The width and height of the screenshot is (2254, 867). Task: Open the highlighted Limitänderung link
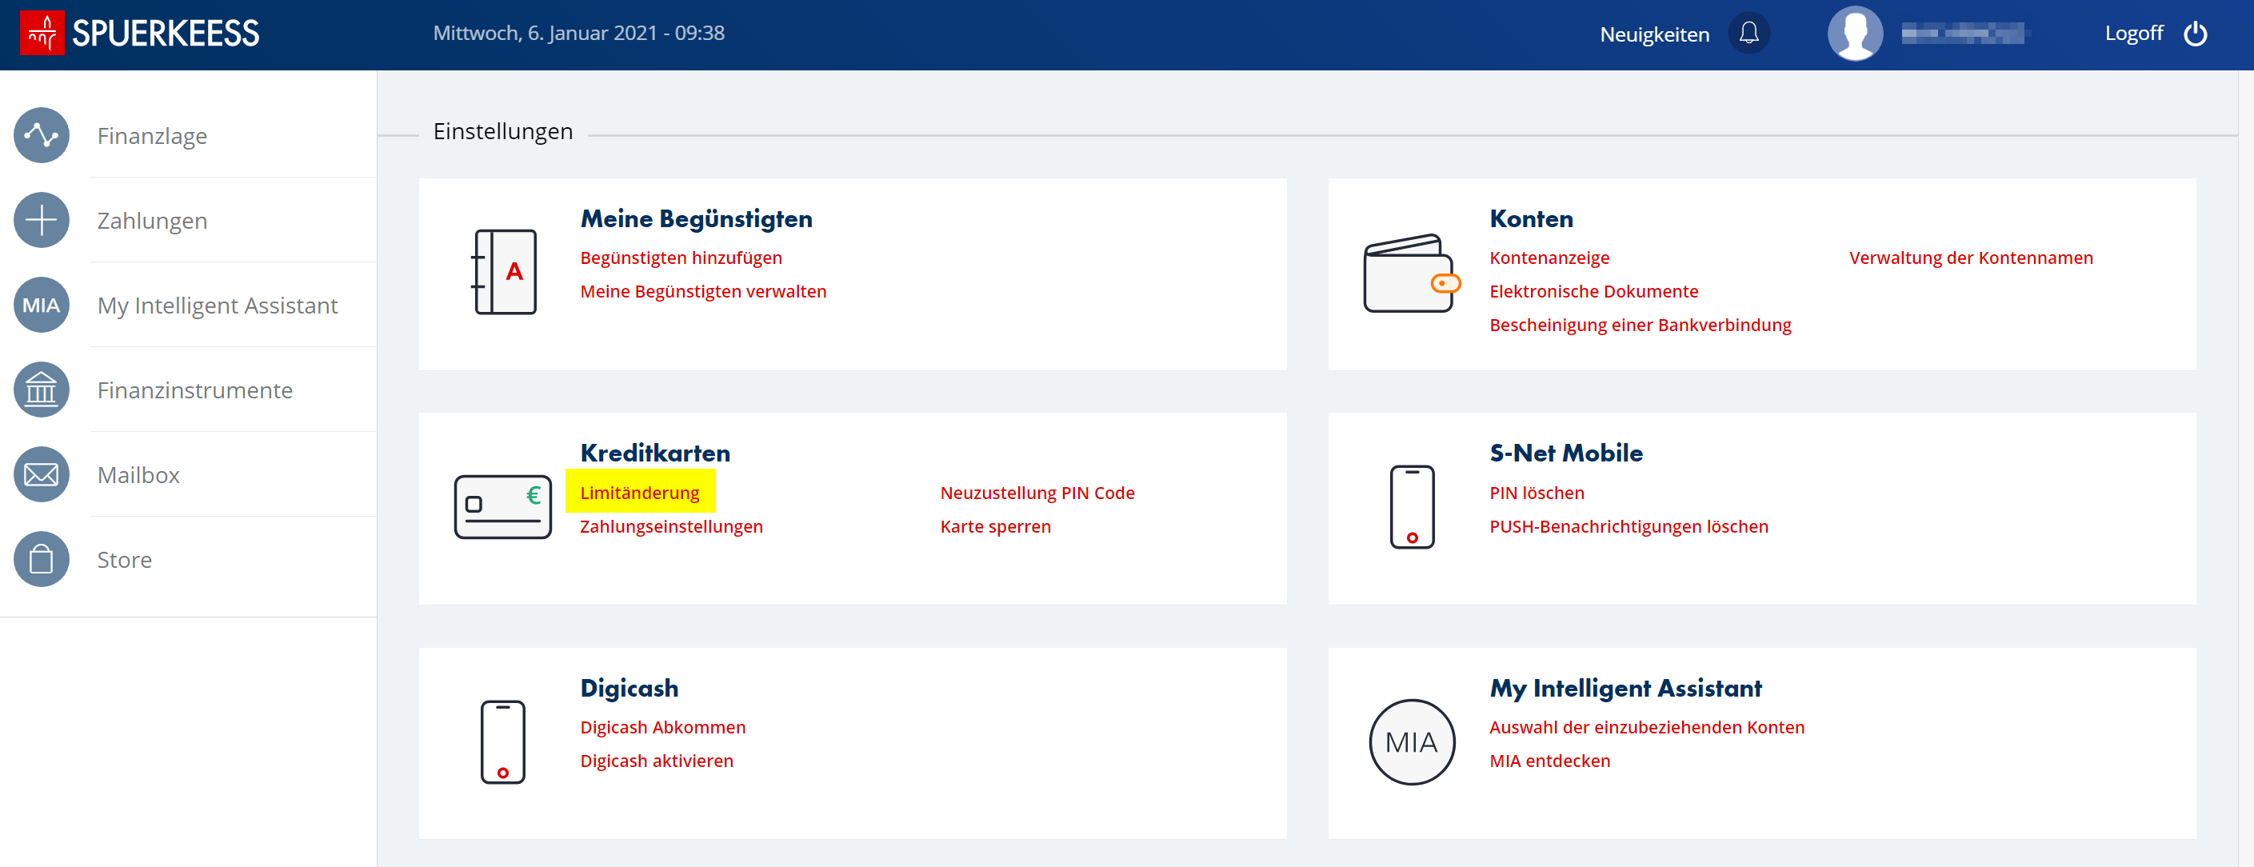[640, 493]
